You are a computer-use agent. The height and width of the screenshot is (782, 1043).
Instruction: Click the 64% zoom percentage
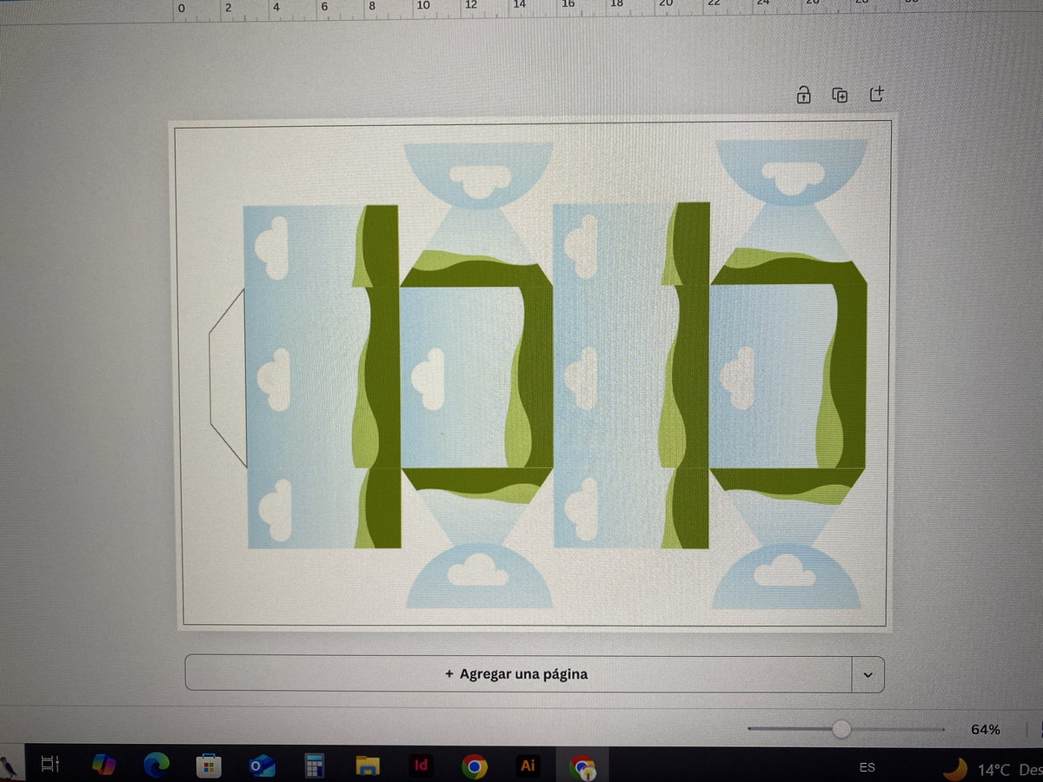tap(985, 729)
